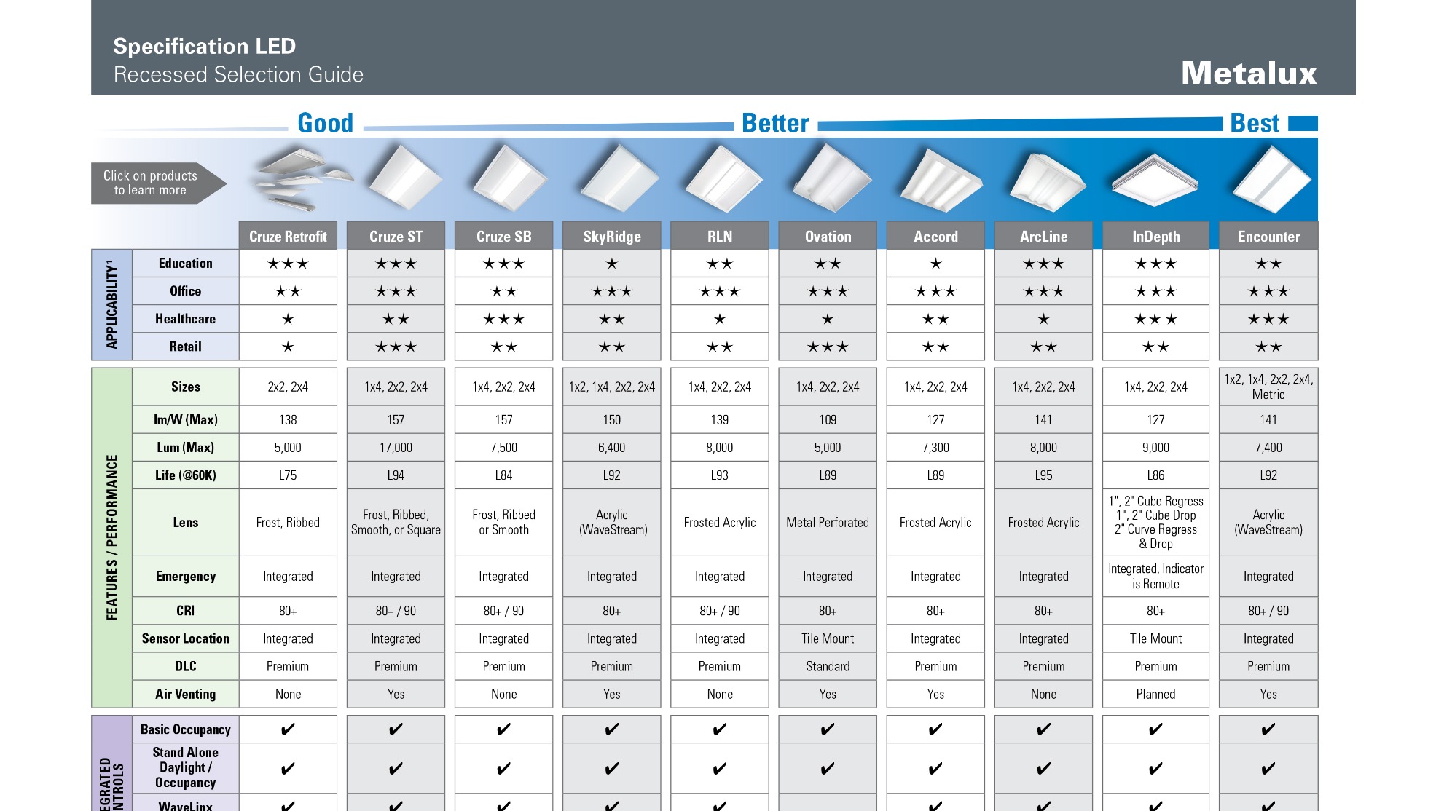
Task: Click the Cruze Retrofit column header
Action: coord(288,236)
